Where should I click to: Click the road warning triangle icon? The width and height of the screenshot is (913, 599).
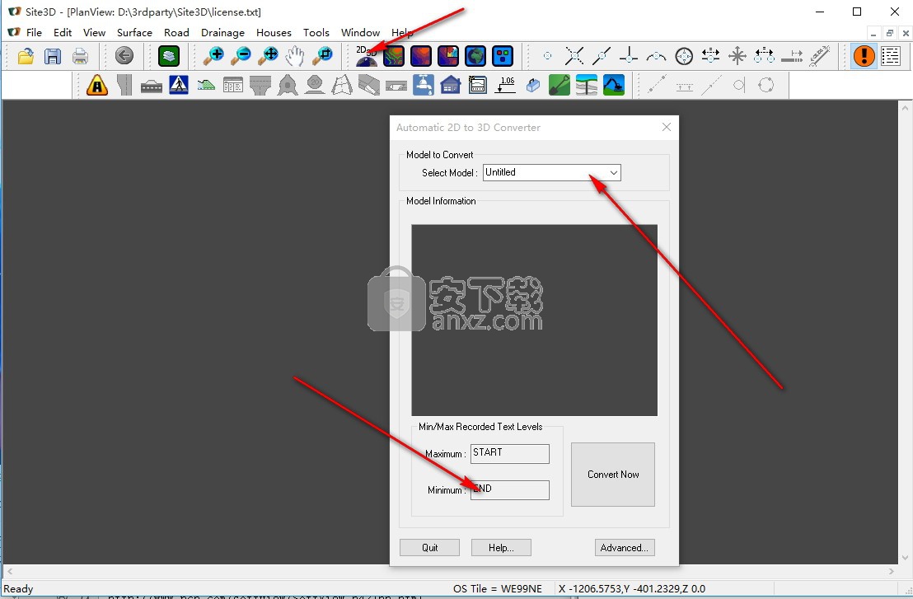[96, 86]
